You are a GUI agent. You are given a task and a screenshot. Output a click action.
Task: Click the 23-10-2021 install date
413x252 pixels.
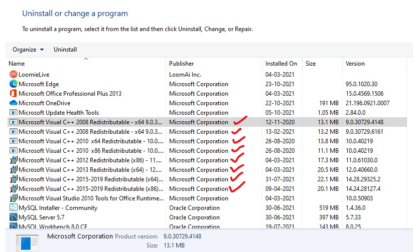(280, 84)
